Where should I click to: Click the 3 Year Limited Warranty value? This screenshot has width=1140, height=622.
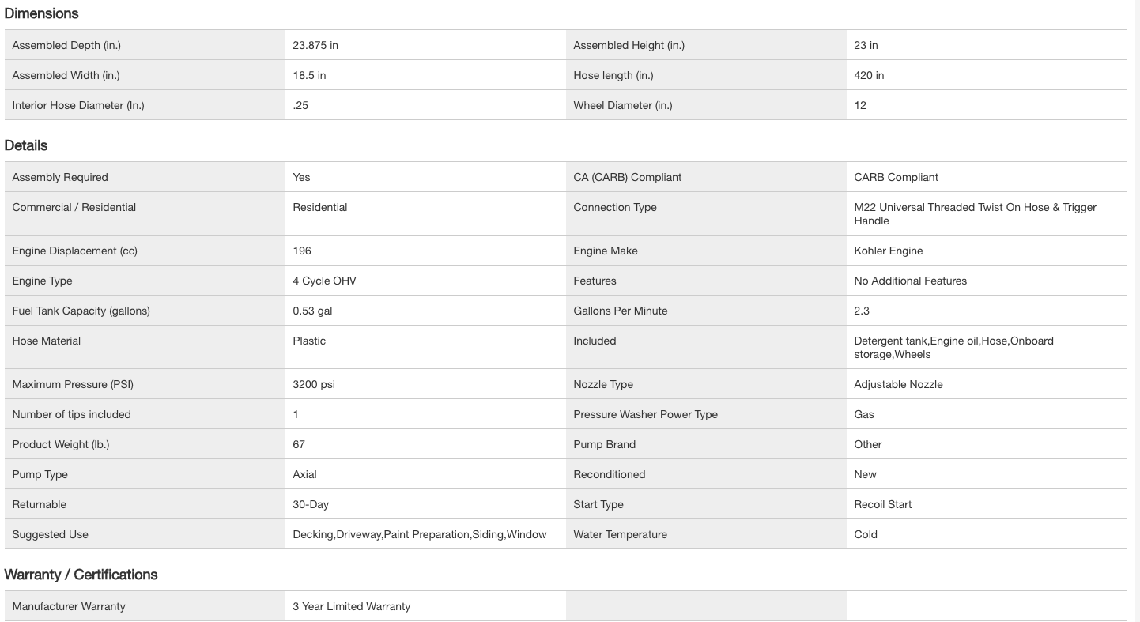click(352, 606)
